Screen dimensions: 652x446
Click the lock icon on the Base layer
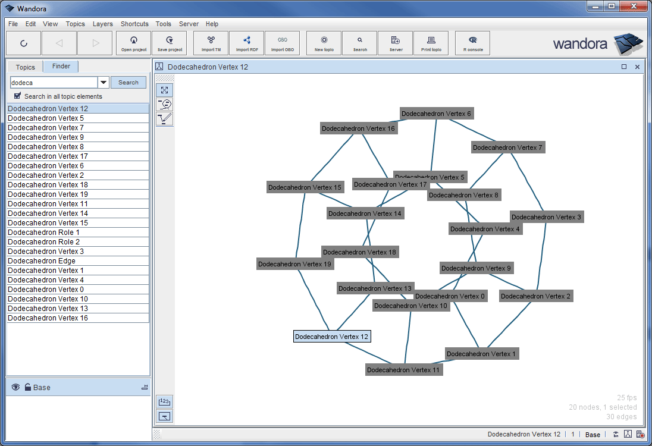[x=27, y=387]
